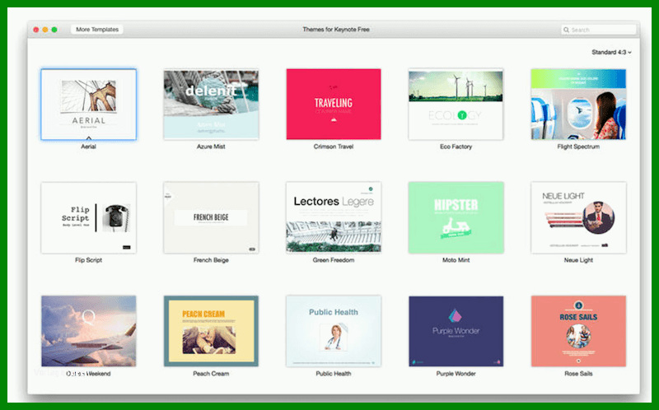Maximize the window with the green button

(54, 30)
